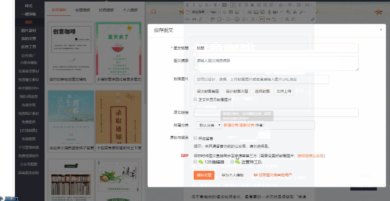Click the underline formatting icon
390x201 pixels.
[x=200, y=5]
